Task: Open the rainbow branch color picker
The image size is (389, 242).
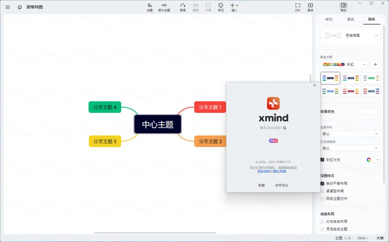Action: 371,160
